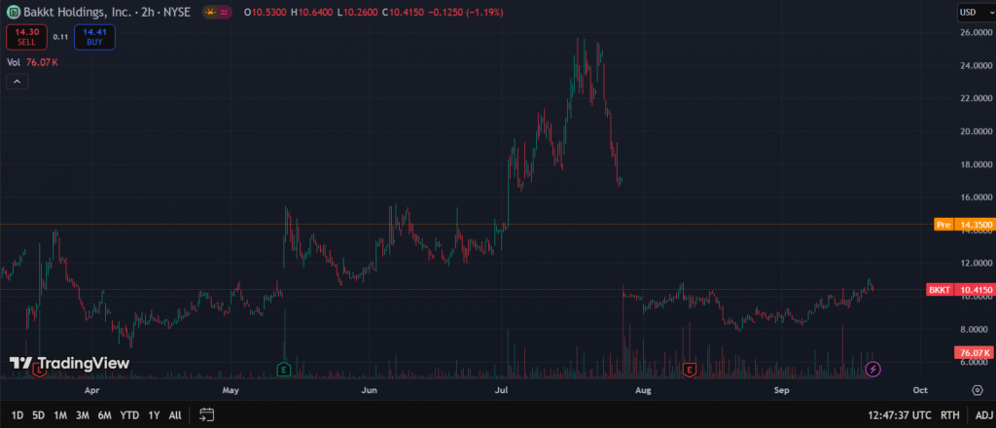The height and width of the screenshot is (428, 996).
Task: Click the red BKKT 10.4150 price label
Action: pyautogui.click(x=960, y=290)
